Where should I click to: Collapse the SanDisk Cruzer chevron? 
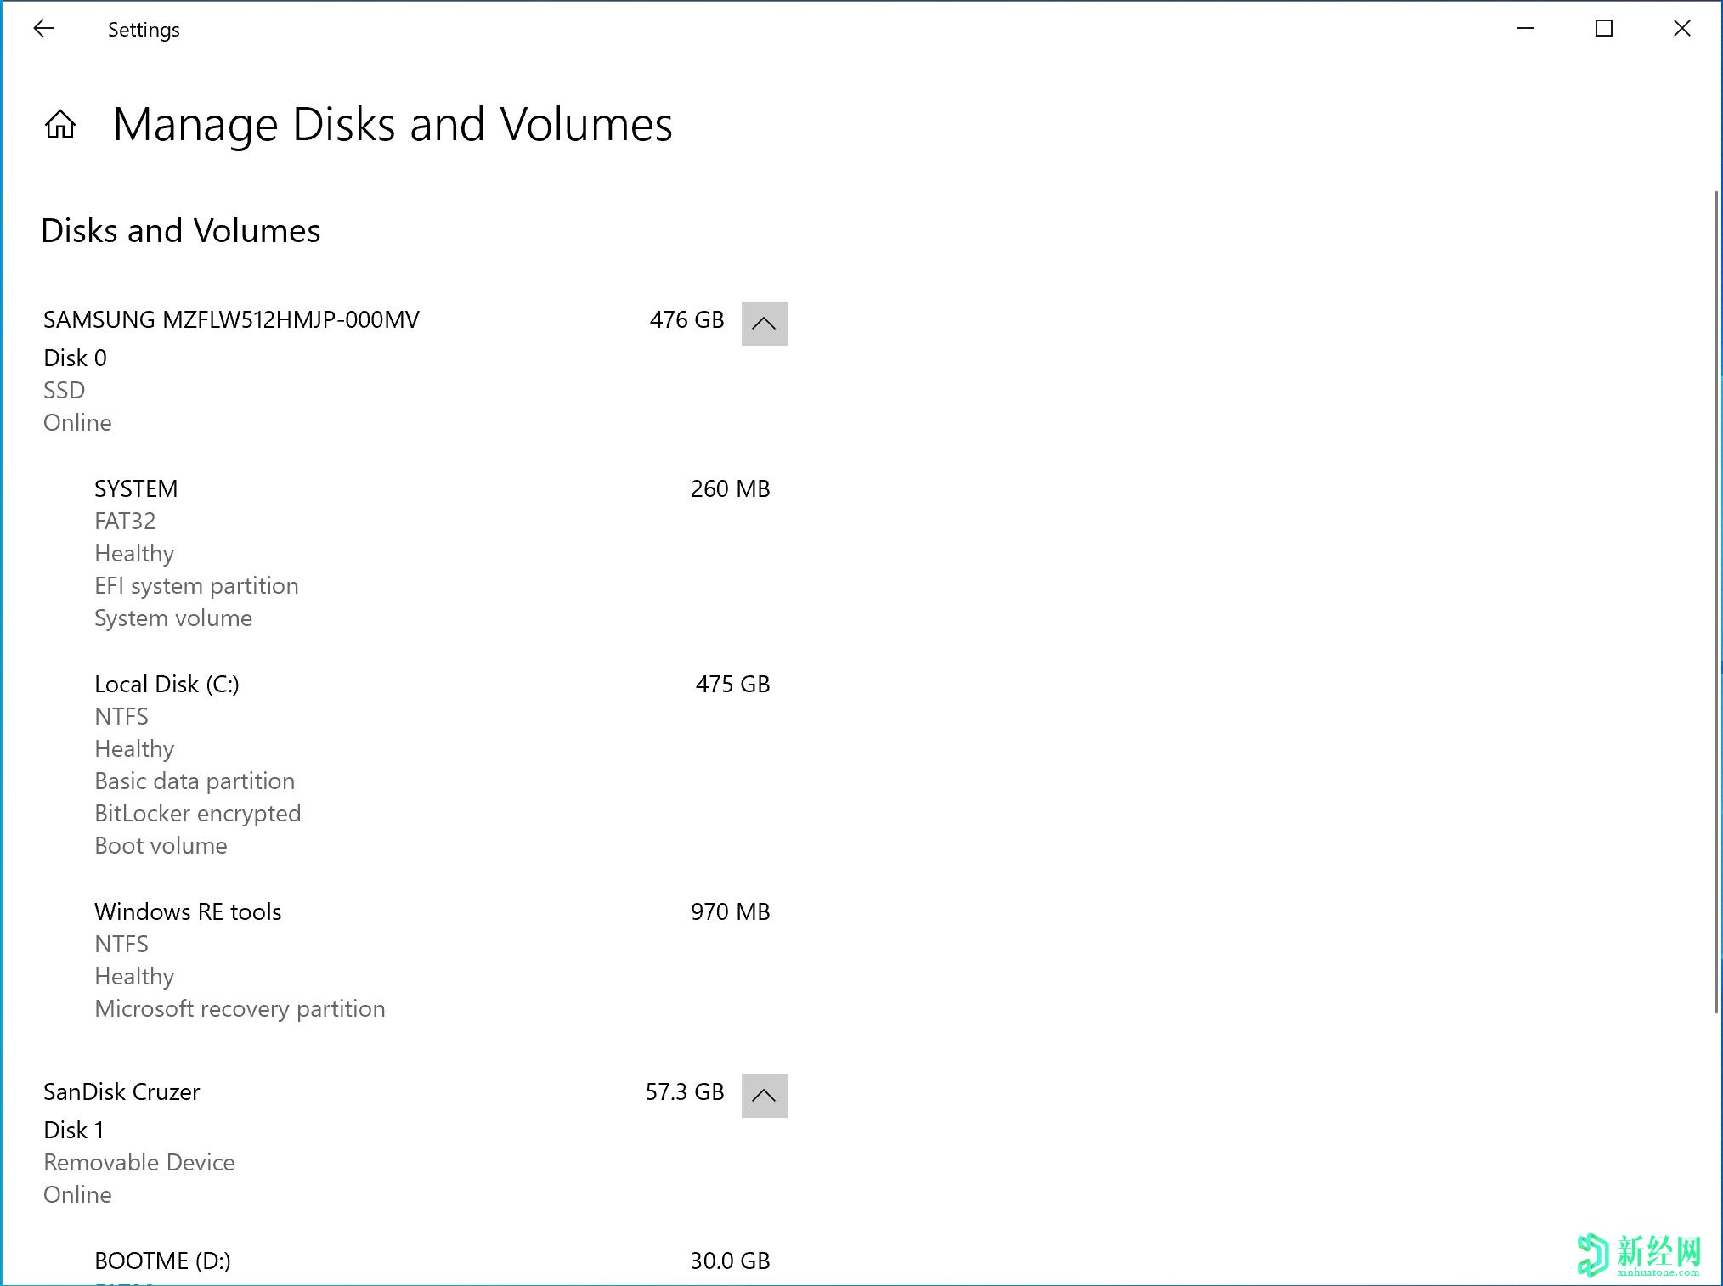tap(764, 1096)
